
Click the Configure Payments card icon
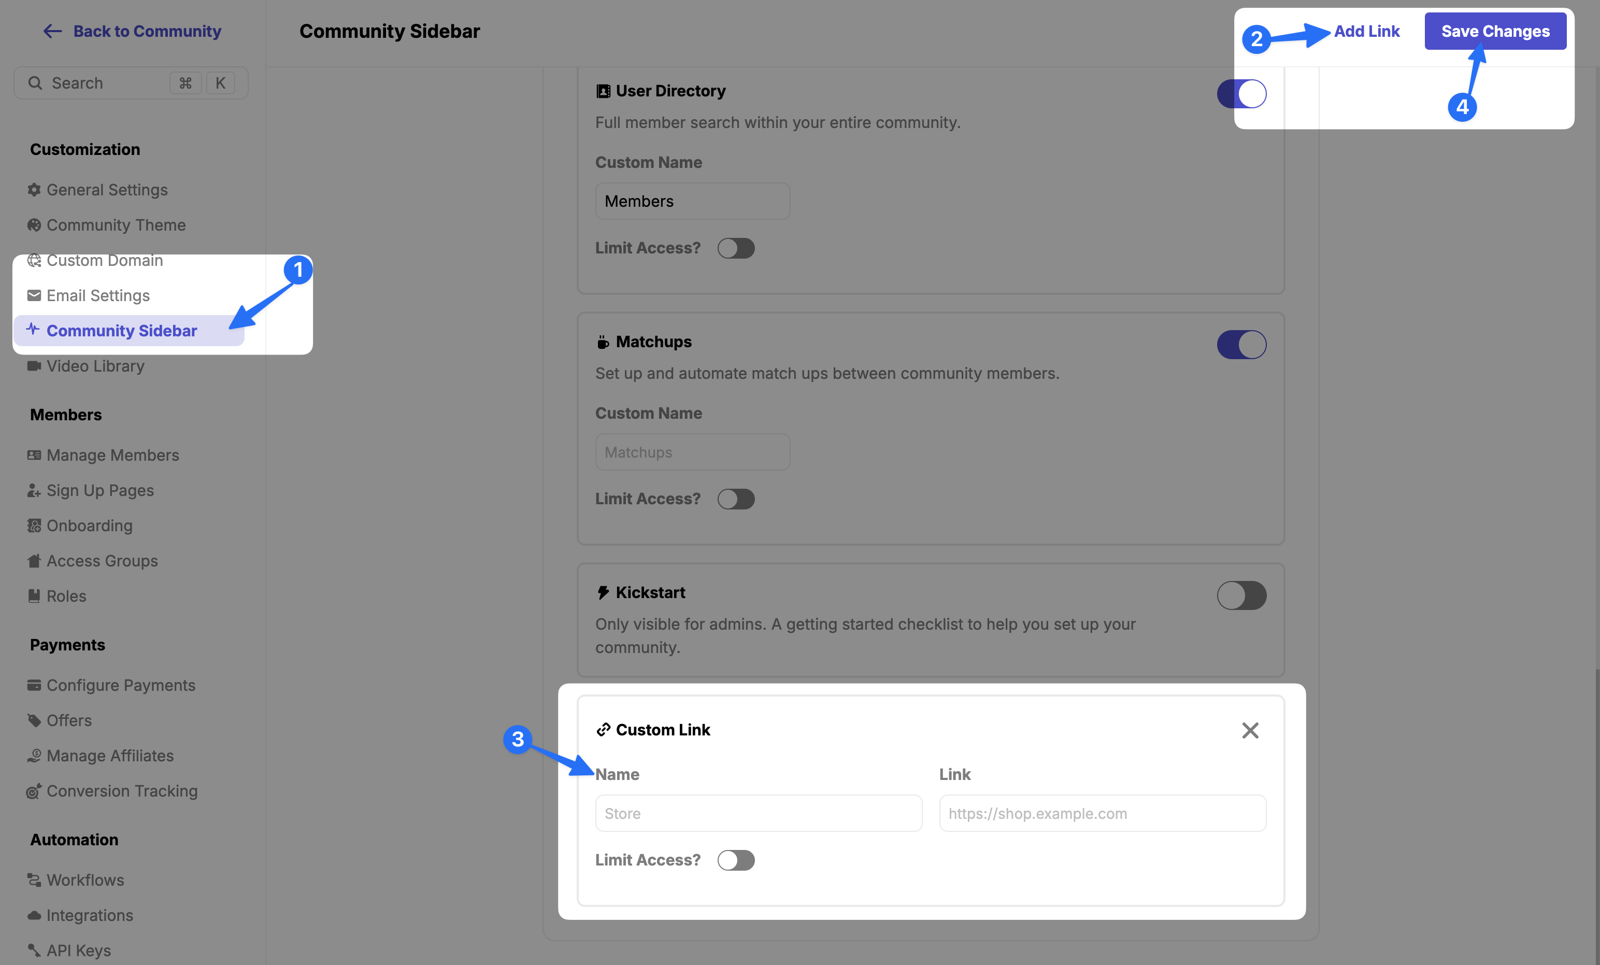(x=34, y=685)
